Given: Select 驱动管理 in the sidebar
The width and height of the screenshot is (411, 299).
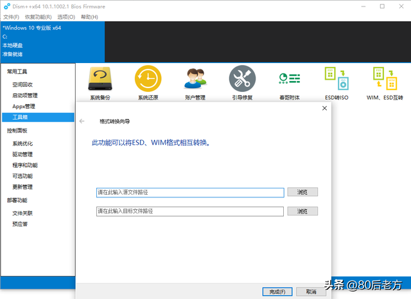Looking at the screenshot, I should click(22, 154).
